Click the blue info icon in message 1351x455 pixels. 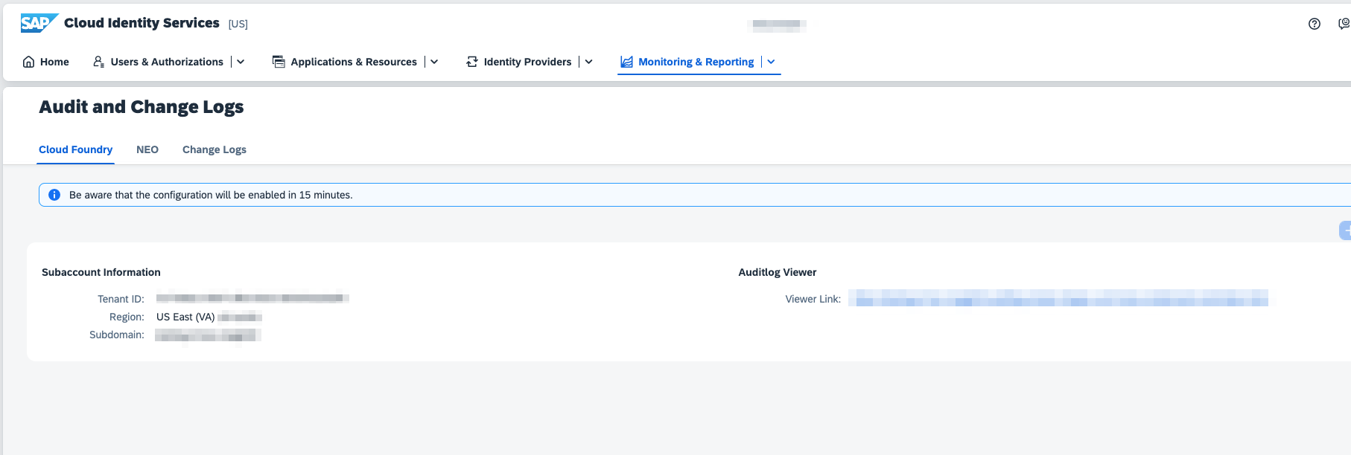point(54,195)
